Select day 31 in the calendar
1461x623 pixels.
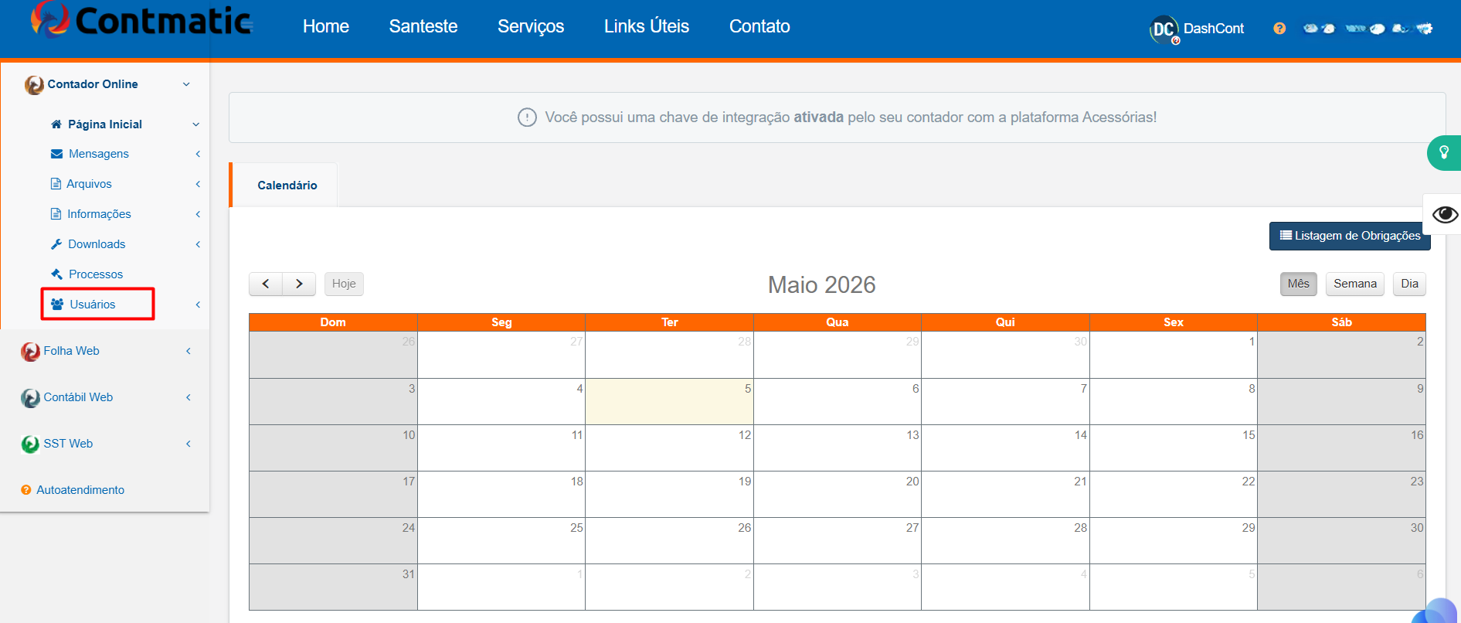click(x=333, y=587)
